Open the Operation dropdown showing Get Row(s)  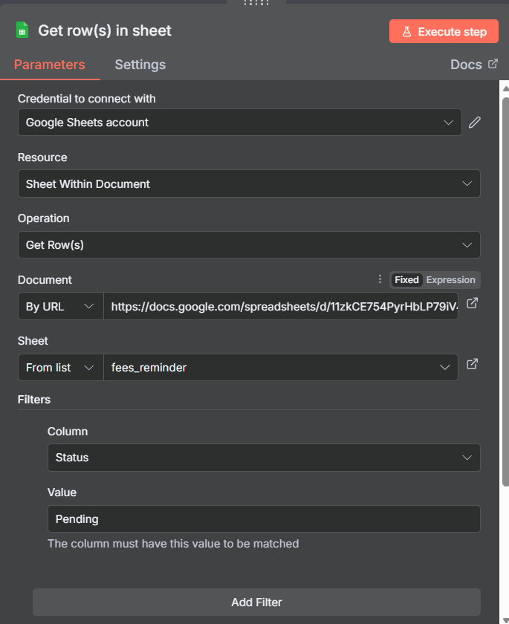click(x=248, y=244)
